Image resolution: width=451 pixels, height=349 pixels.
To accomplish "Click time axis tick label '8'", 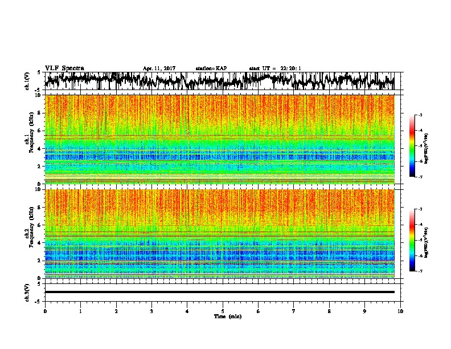I will coord(329,311).
